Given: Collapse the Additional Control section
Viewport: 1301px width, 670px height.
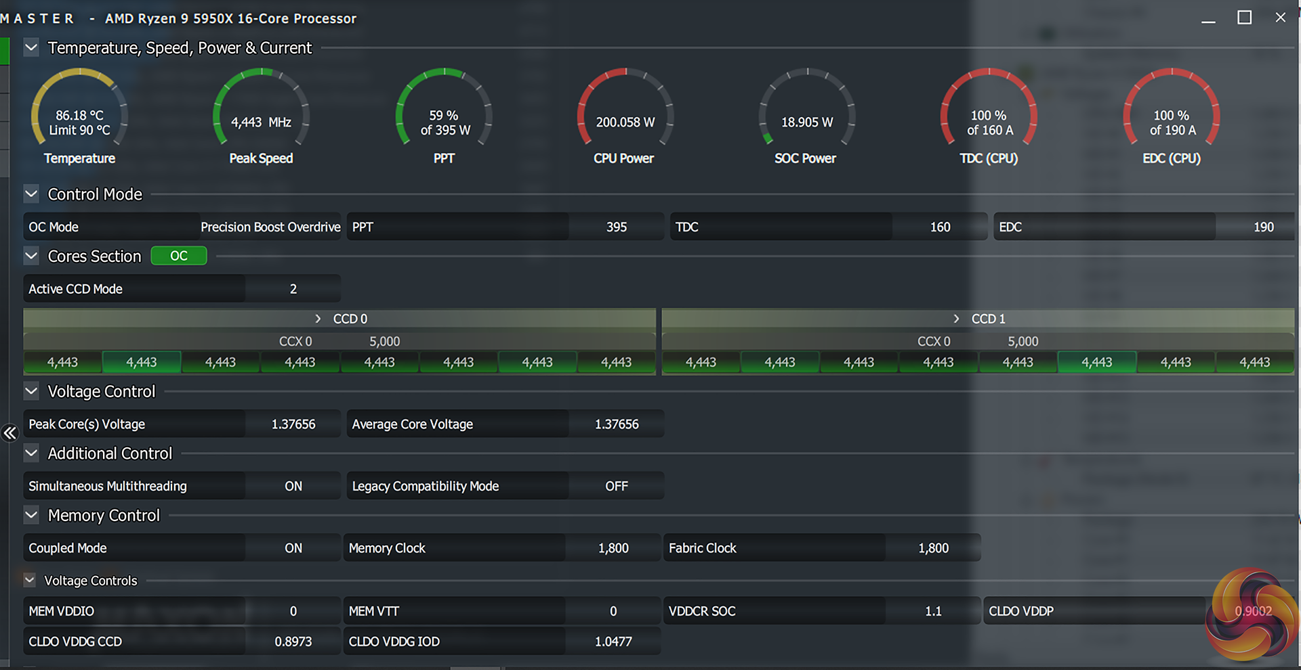Looking at the screenshot, I should click(31, 453).
